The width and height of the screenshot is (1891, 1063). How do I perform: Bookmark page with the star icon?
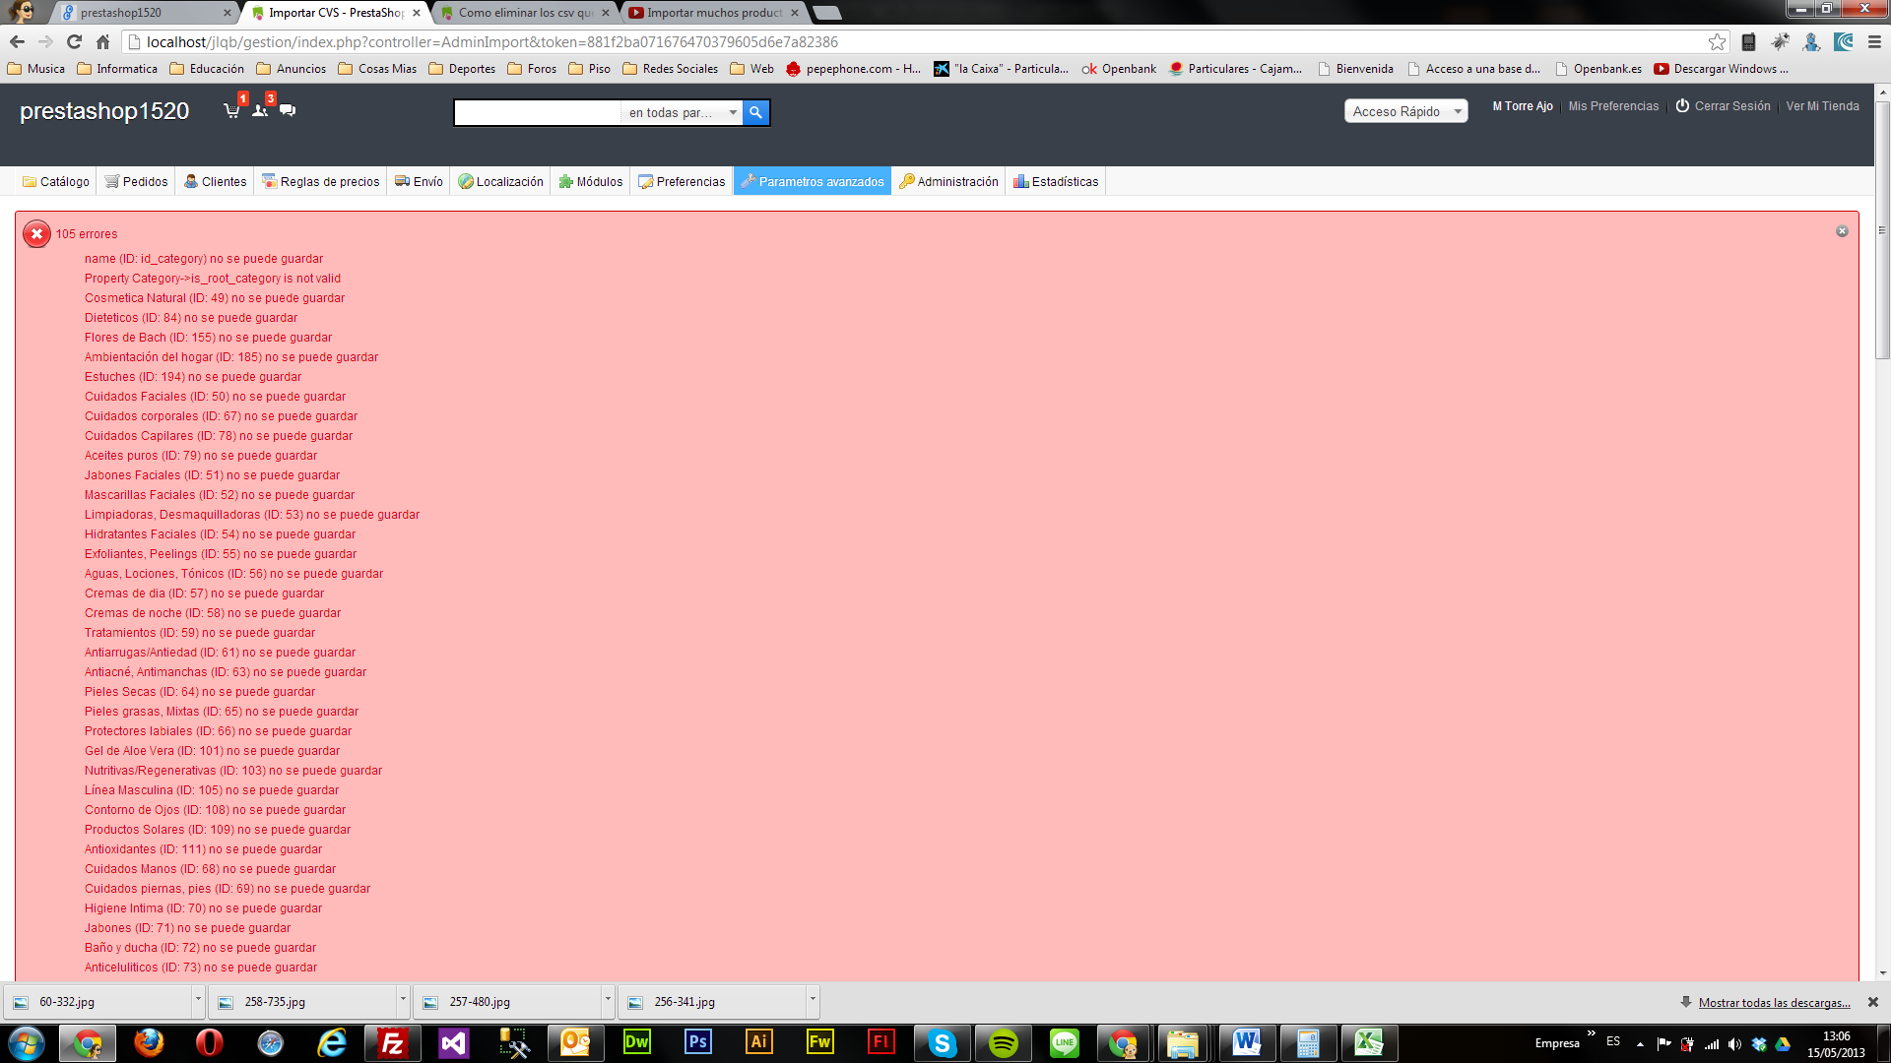[1717, 41]
